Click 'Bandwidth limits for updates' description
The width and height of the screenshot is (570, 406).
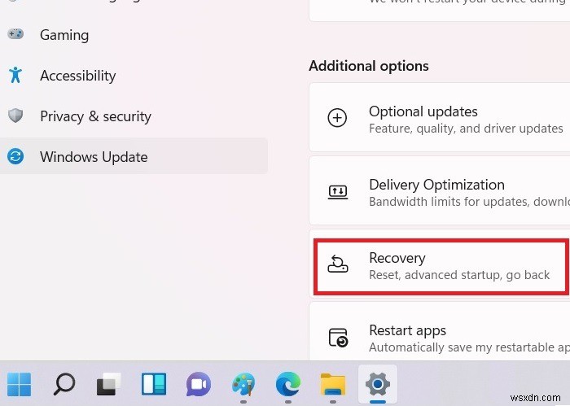pos(469,202)
